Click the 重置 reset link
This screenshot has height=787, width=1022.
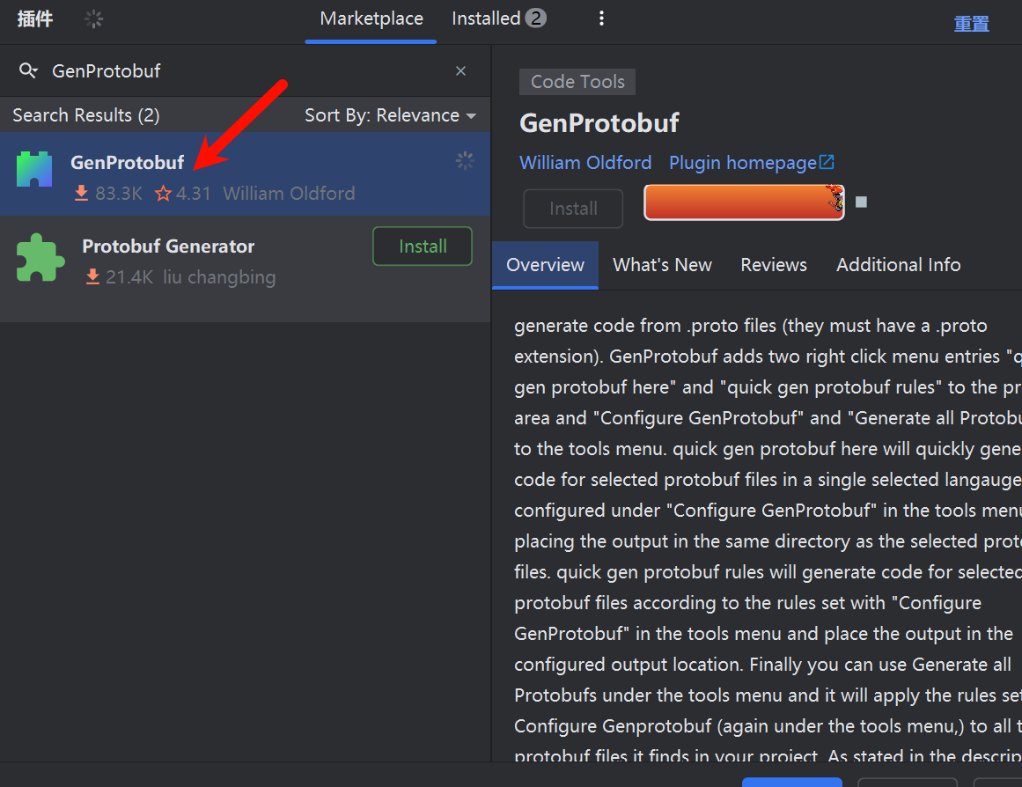(971, 24)
